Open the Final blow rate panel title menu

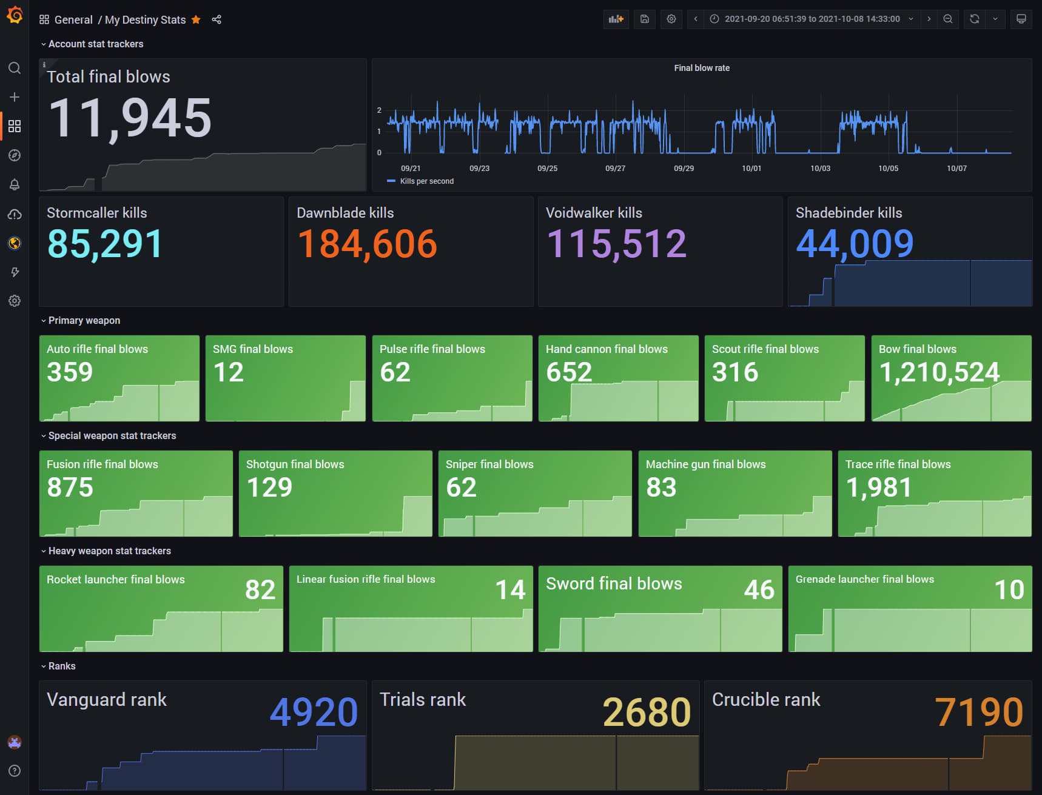[x=702, y=68]
